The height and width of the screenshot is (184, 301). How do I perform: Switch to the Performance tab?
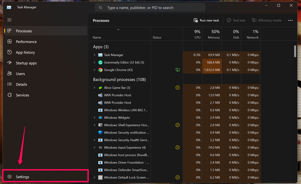point(26,42)
